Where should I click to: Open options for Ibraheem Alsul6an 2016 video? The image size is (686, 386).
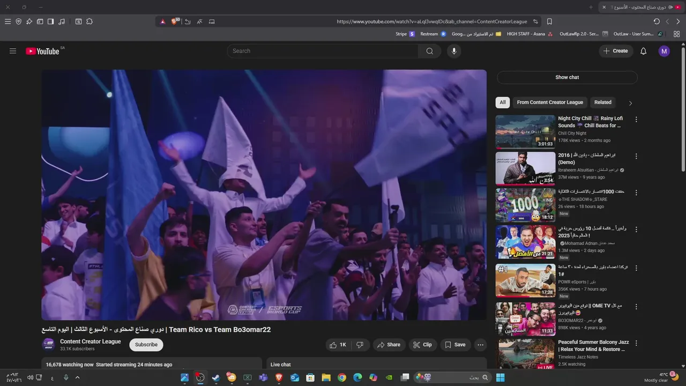click(x=636, y=157)
